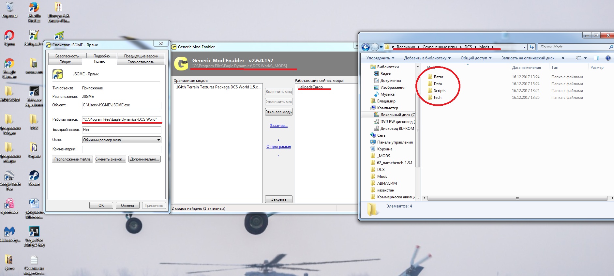Click Закрыть in Generic Mod Enabler
Screen dimensions: 614x276
click(279, 199)
